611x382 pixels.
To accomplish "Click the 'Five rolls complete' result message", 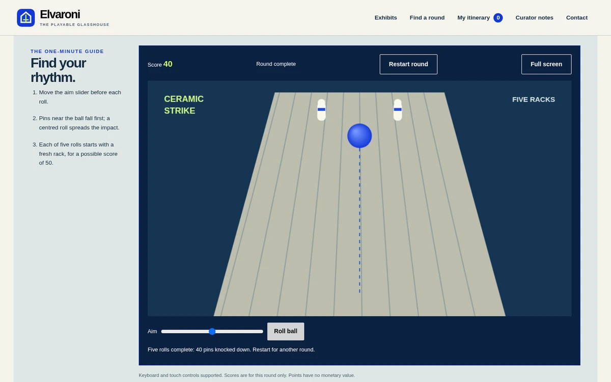I will (231, 350).
